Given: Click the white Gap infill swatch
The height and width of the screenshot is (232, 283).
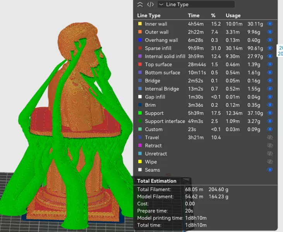Looking at the screenshot, I should [140, 97].
